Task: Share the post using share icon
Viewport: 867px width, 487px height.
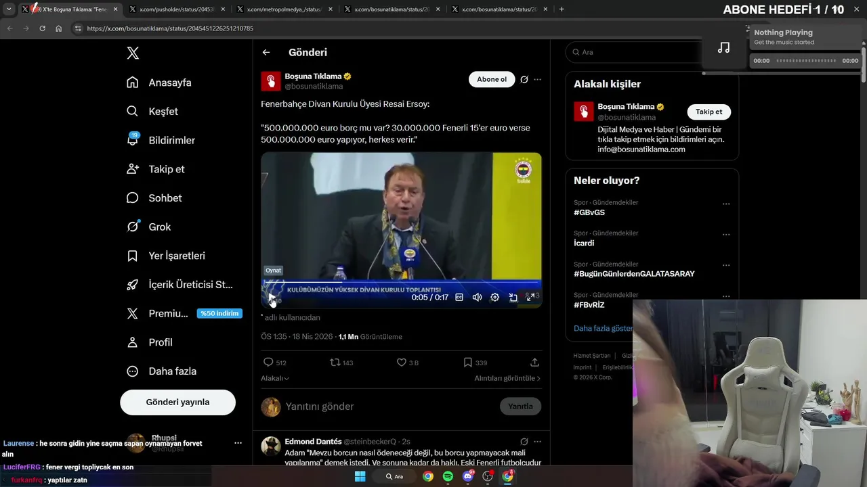Action: (534, 363)
